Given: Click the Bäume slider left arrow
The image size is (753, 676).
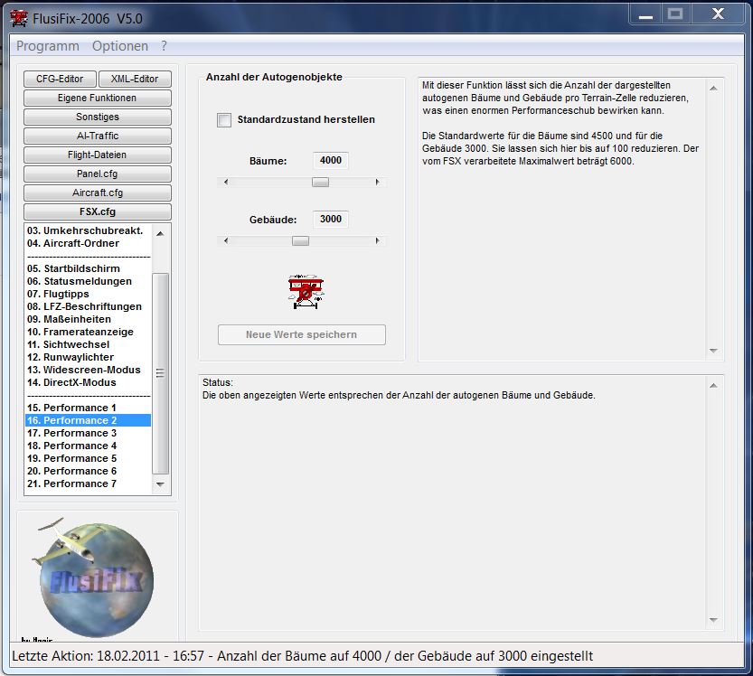Looking at the screenshot, I should pos(226,182).
